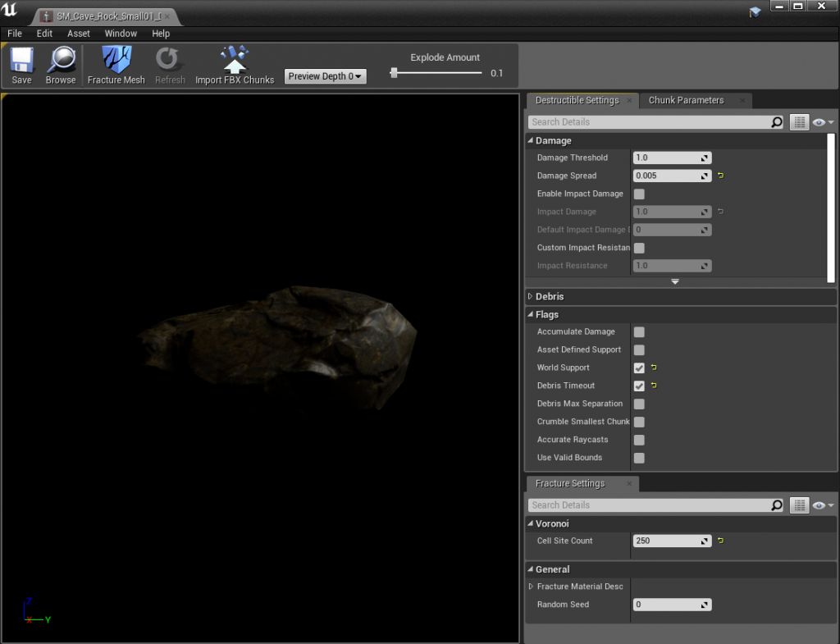Screen dimensions: 840x644
Task: Toggle Asset Defined Support checkbox
Action: point(639,349)
